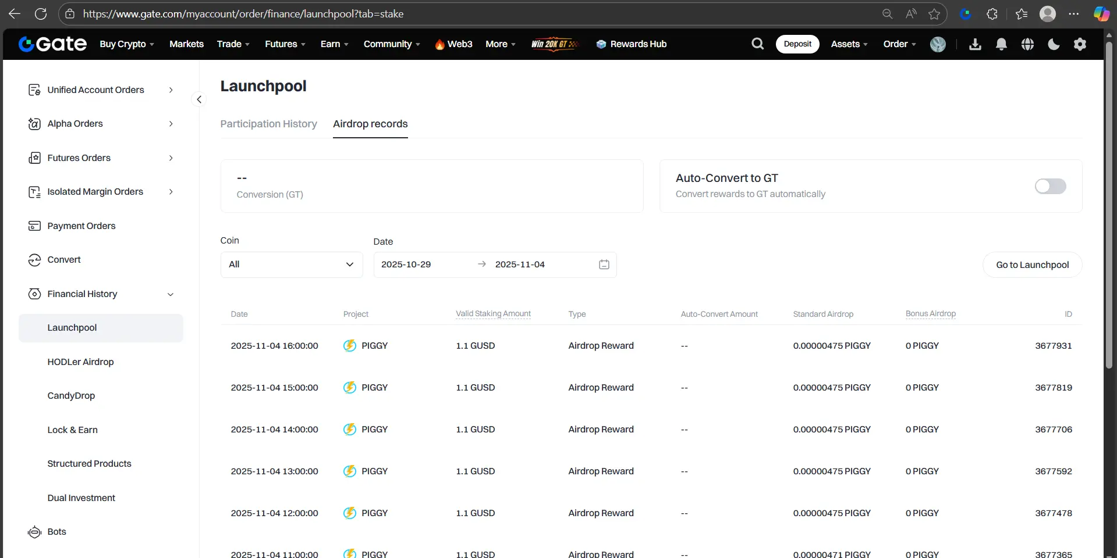Click the Bots sidebar icon
Viewport: 1117px width, 558px height.
pyautogui.click(x=34, y=532)
